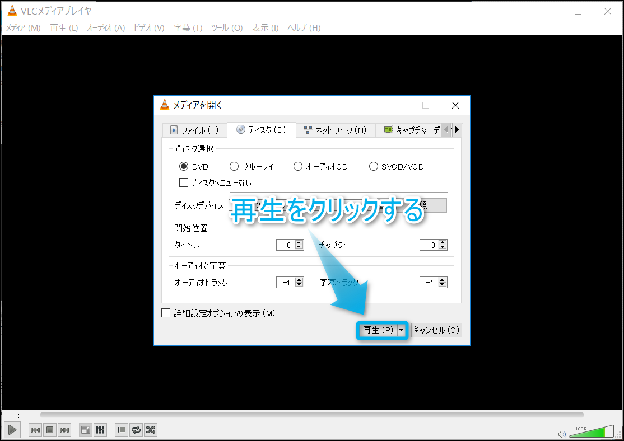Open the ツール menu

[x=226, y=27]
